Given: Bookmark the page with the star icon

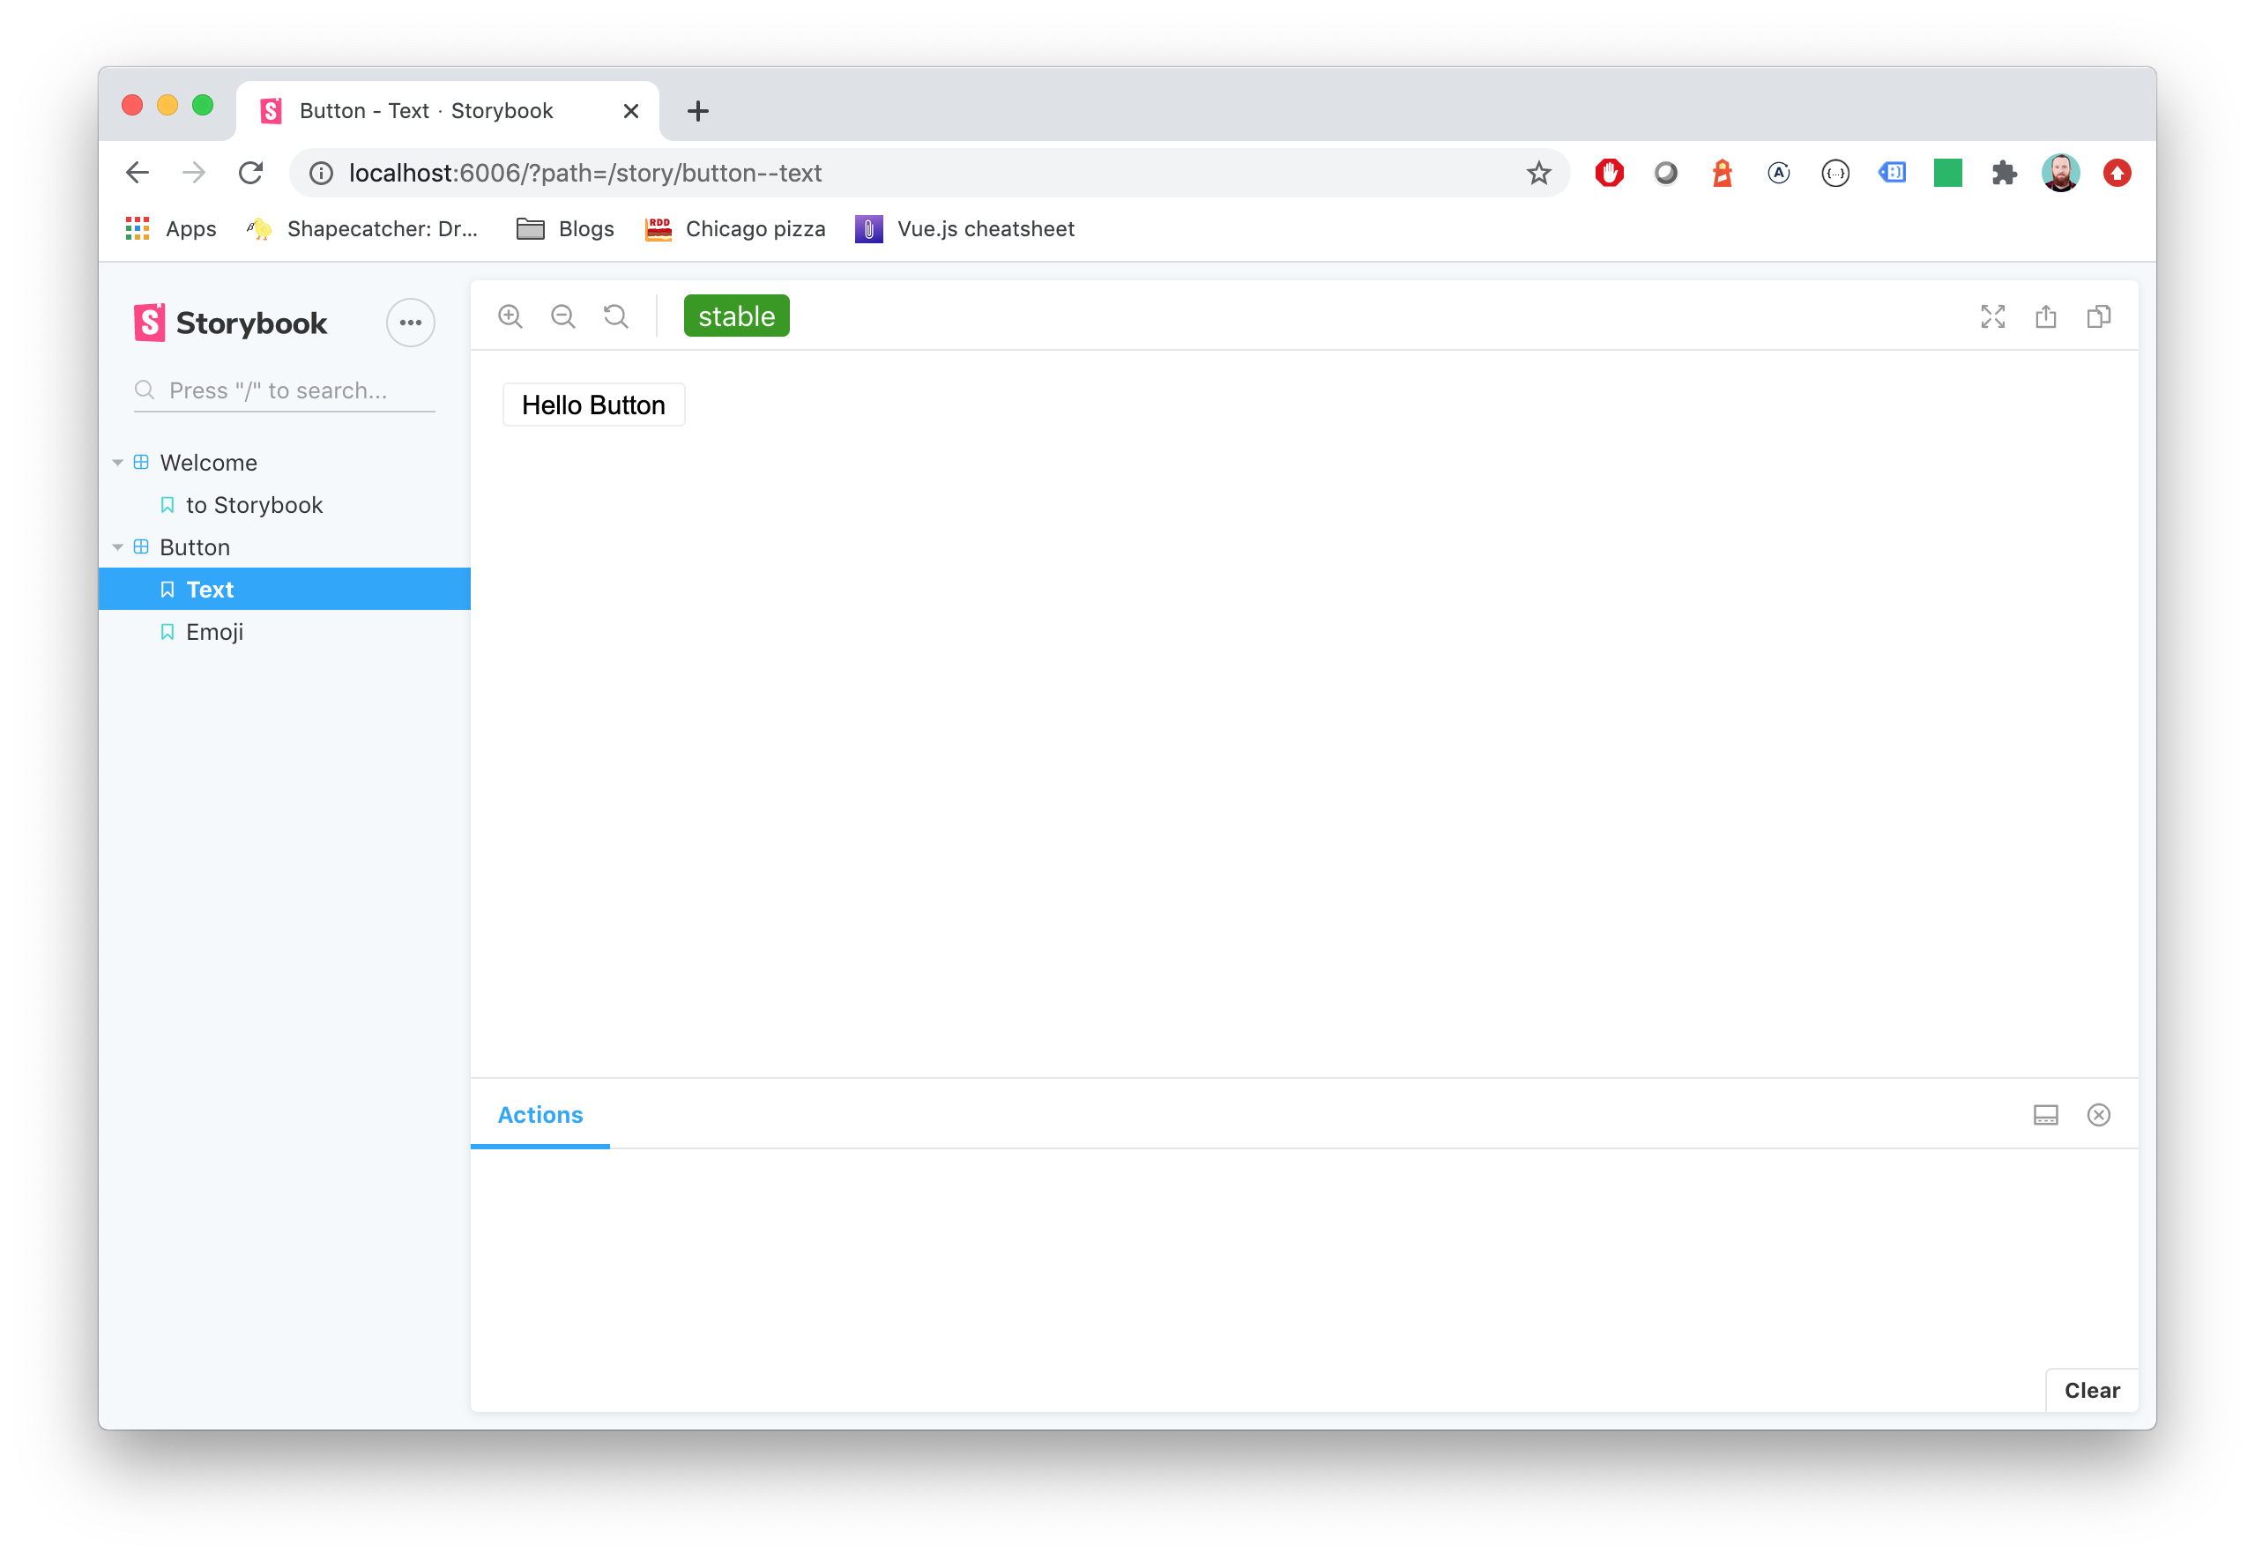Looking at the screenshot, I should [x=1538, y=173].
